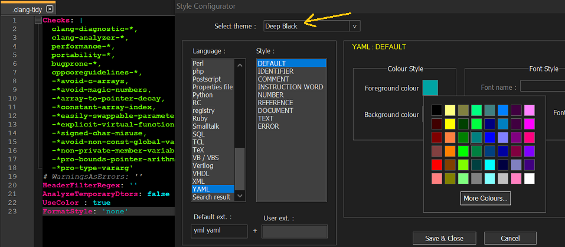Select the COMMENT style
The height and width of the screenshot is (247, 565).
point(291,79)
